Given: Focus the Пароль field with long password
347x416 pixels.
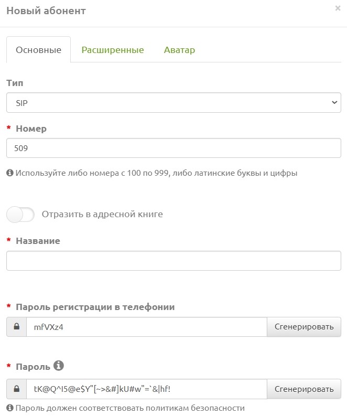Looking at the screenshot, I should pyautogui.click(x=146, y=389).
